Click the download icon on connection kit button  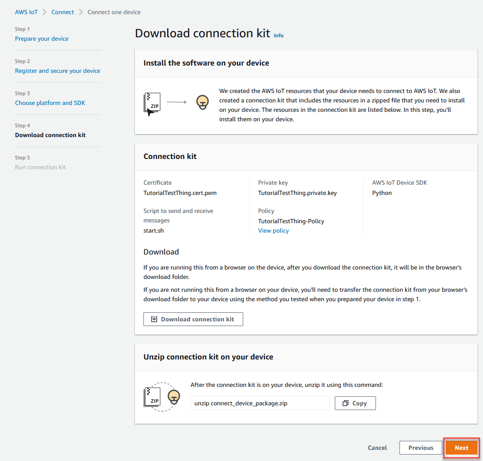point(155,319)
